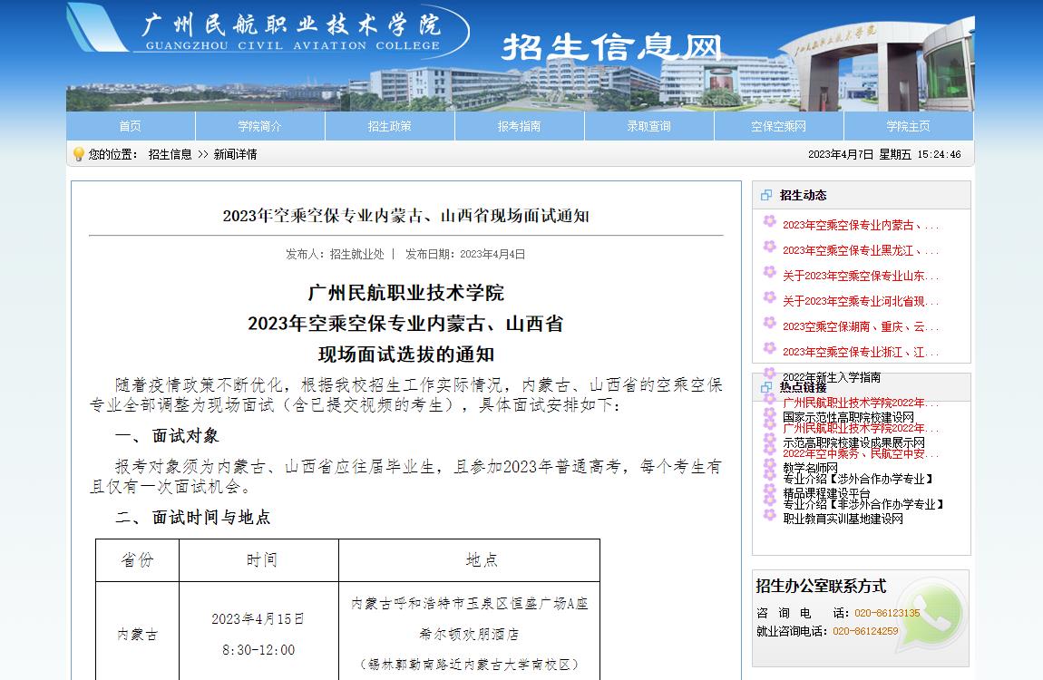Screen dimensions: 1043x680
Task: Click the 招生信息 breadcrumb link
Action: (171, 154)
